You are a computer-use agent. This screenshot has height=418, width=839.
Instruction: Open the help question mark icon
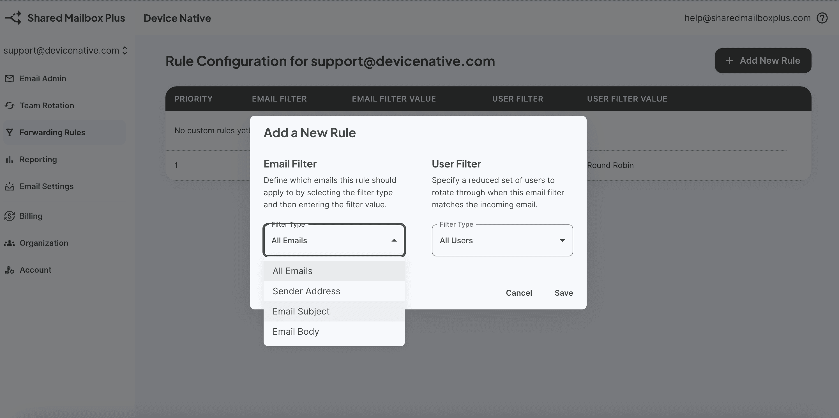(x=822, y=18)
